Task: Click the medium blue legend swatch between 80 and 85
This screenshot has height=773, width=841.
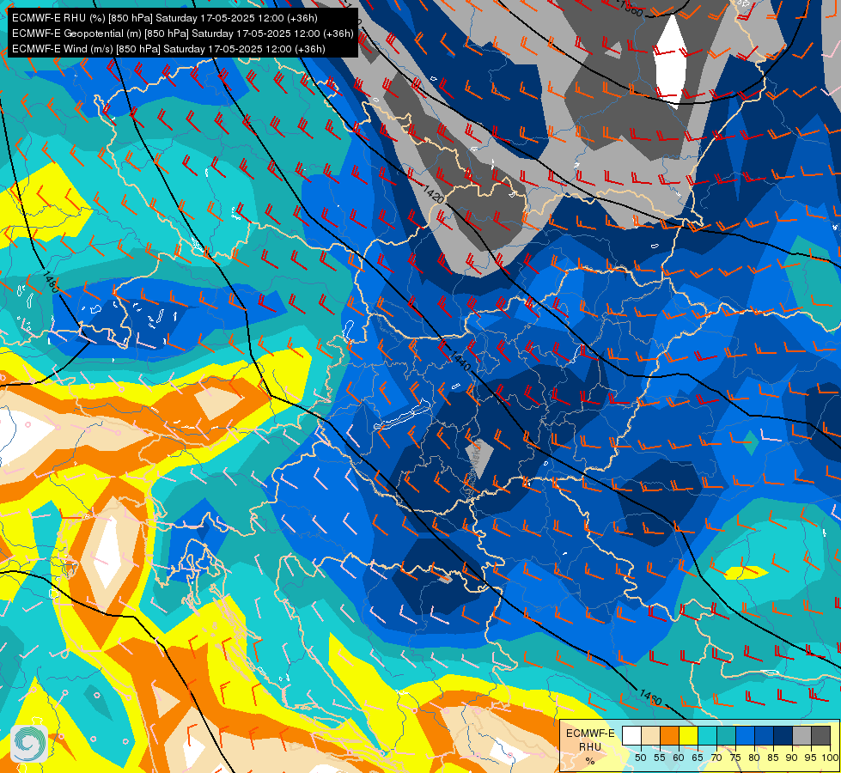Action: point(764,735)
